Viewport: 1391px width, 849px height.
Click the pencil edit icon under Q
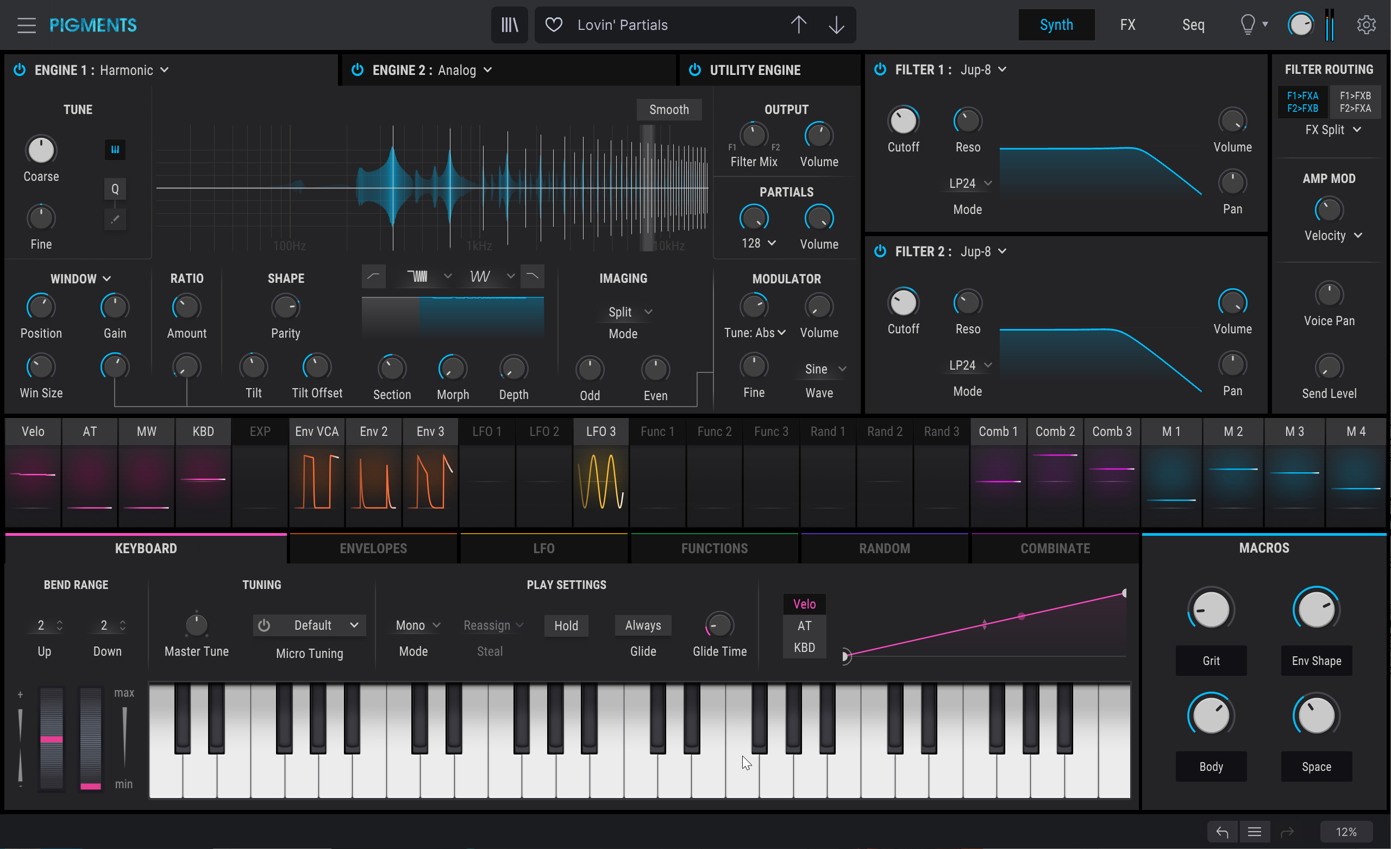(115, 219)
